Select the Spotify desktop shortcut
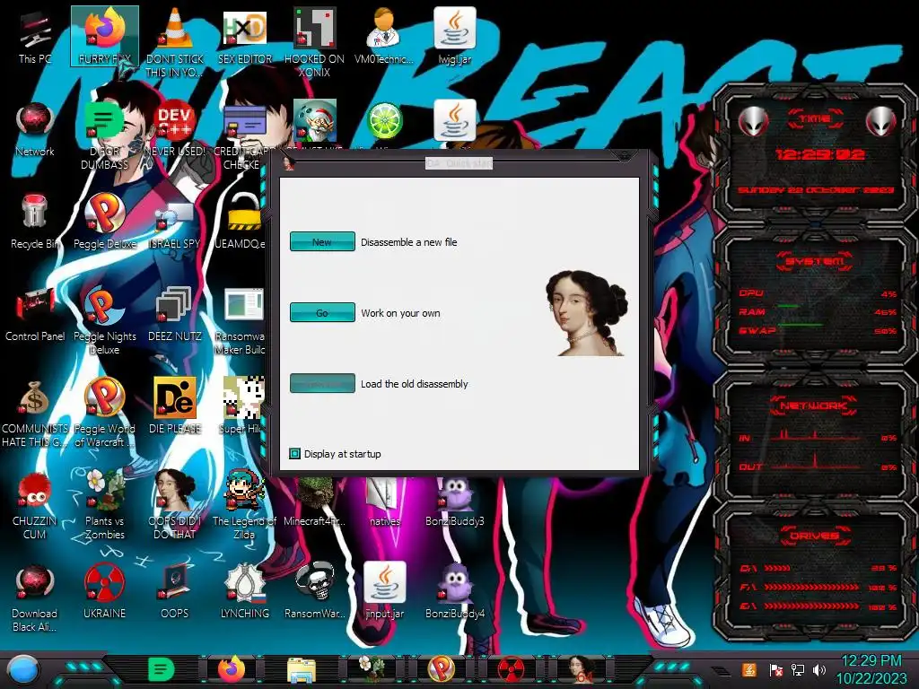The height and width of the screenshot is (689, 919). (104, 135)
